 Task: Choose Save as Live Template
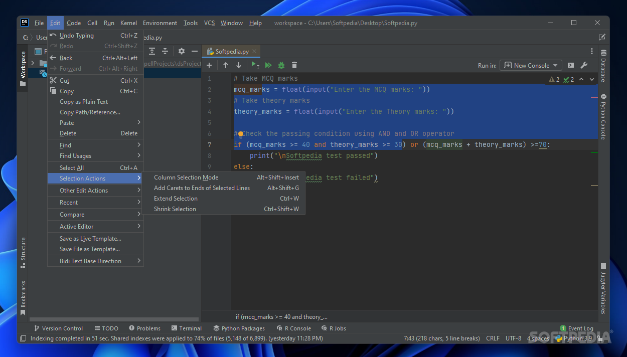tap(95, 238)
